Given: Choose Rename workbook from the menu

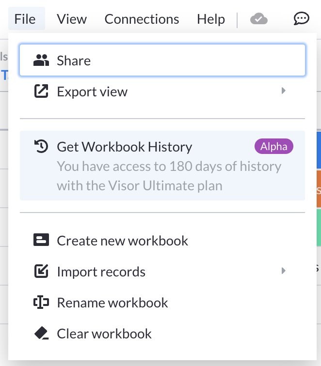Looking at the screenshot, I should pos(112,303).
